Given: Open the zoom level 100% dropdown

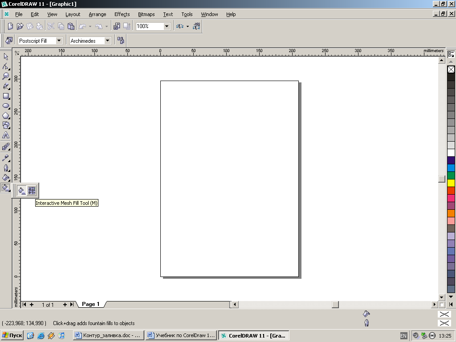Looking at the screenshot, I should (167, 26).
